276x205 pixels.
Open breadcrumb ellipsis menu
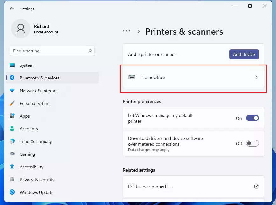127,31
